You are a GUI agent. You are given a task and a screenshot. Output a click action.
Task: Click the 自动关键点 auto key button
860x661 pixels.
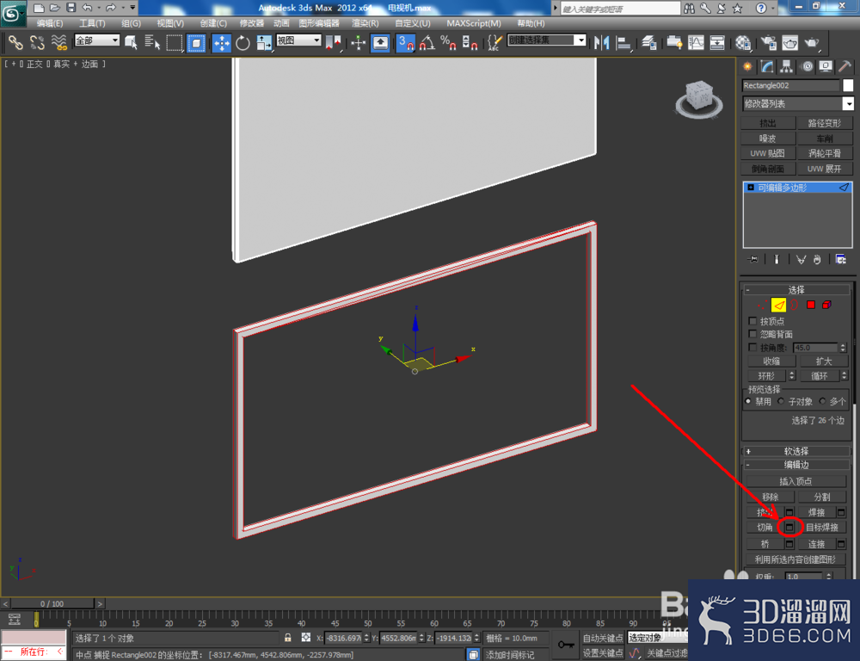coord(602,638)
